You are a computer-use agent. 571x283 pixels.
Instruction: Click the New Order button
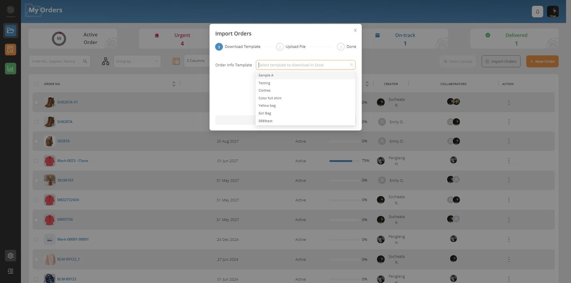click(x=542, y=61)
